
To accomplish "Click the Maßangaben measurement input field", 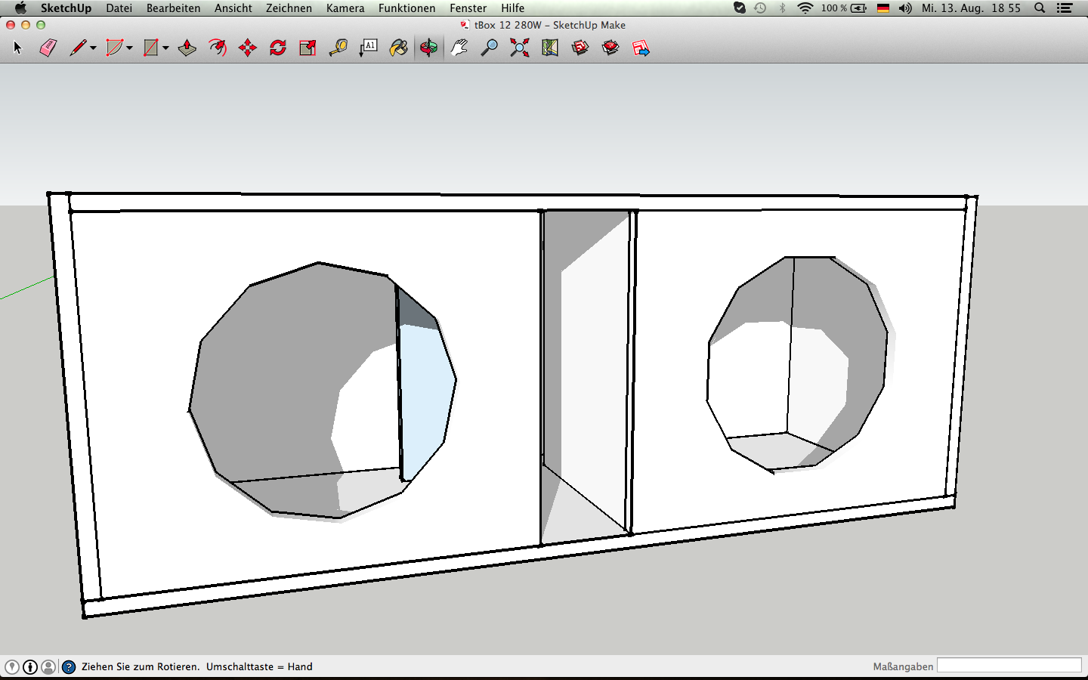I will point(1009,665).
